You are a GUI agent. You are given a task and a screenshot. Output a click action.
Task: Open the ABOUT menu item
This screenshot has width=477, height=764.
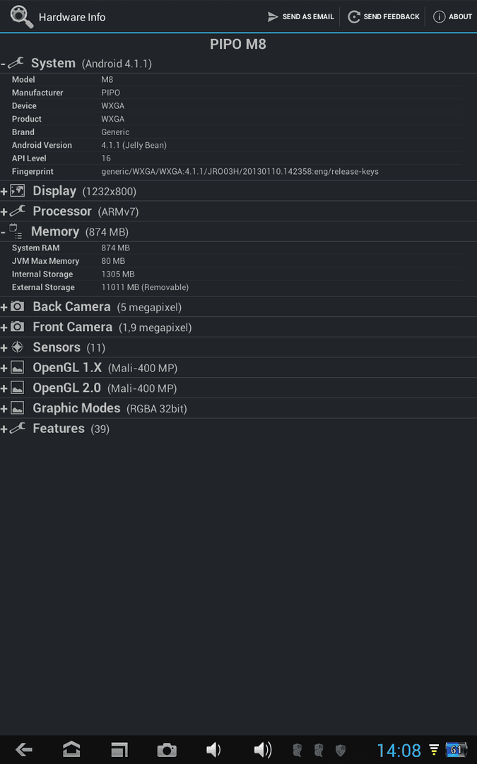tap(452, 16)
